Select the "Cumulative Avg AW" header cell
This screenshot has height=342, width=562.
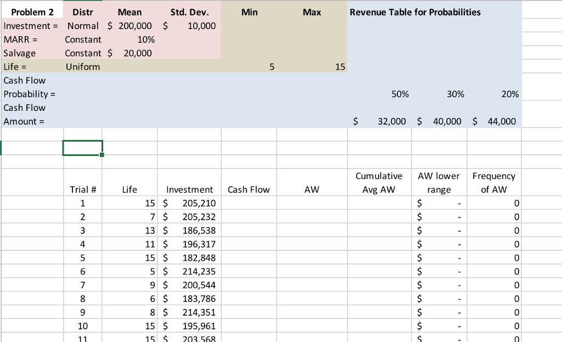[379, 183]
